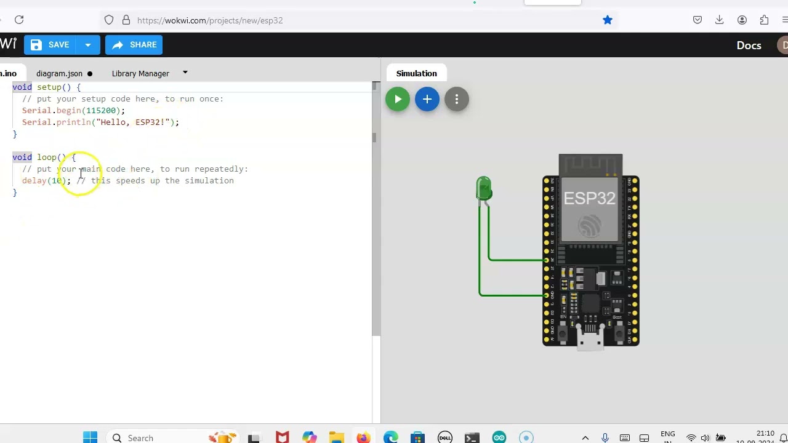Open the browser downloads panel
Viewport: 788px width, 443px height.
click(x=719, y=20)
